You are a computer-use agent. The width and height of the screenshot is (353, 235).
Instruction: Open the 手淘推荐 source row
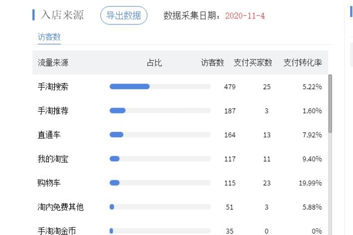point(53,111)
